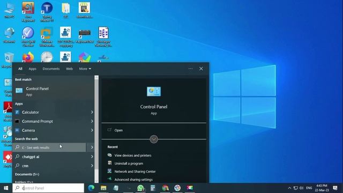Switch to the Apps search filter tab

tap(32, 69)
